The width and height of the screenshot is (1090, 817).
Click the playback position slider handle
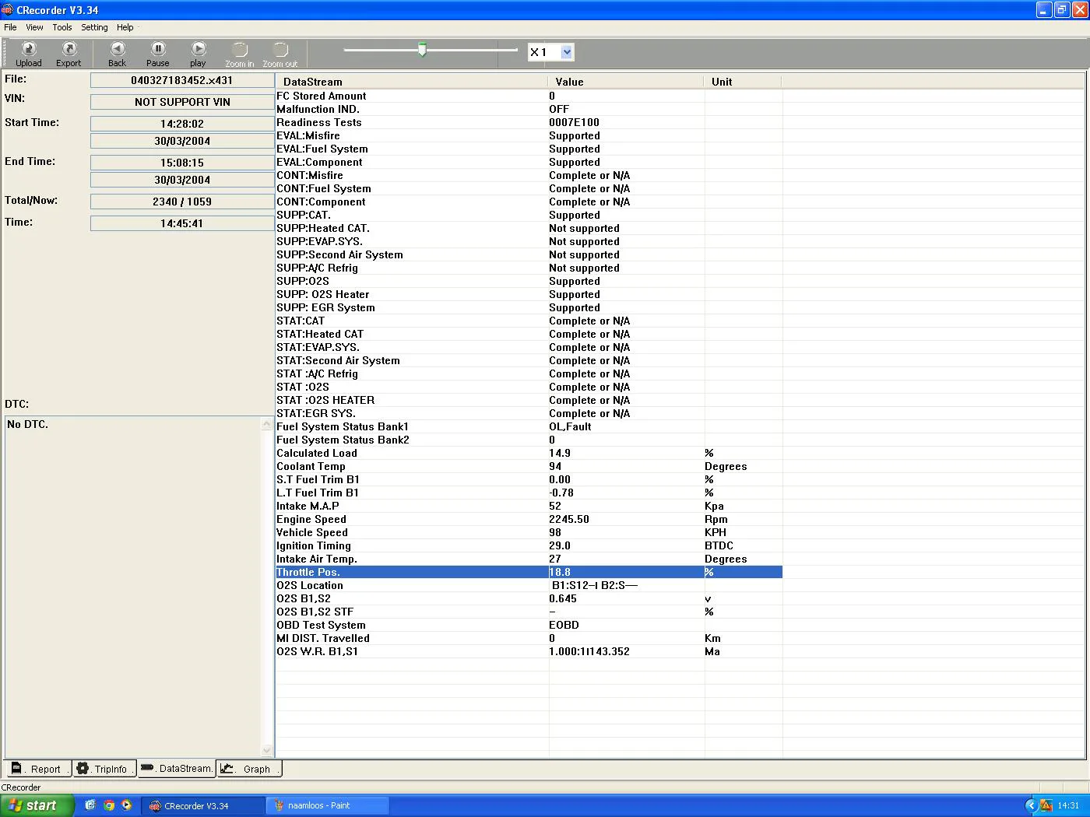[422, 50]
